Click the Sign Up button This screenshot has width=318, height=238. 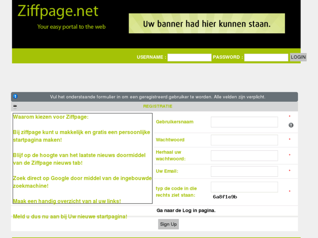click(168, 224)
